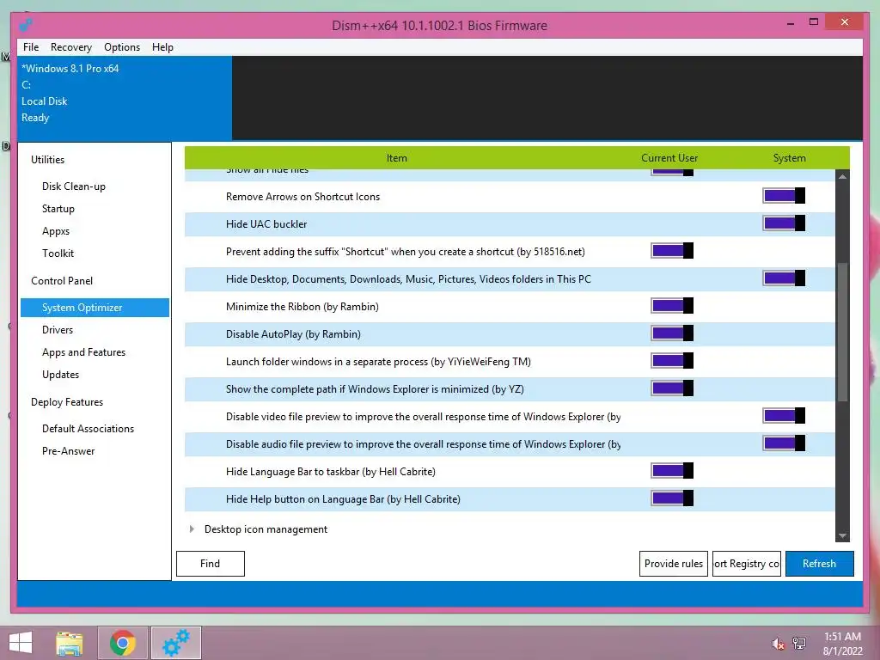Click the network tray icon

[x=799, y=644]
